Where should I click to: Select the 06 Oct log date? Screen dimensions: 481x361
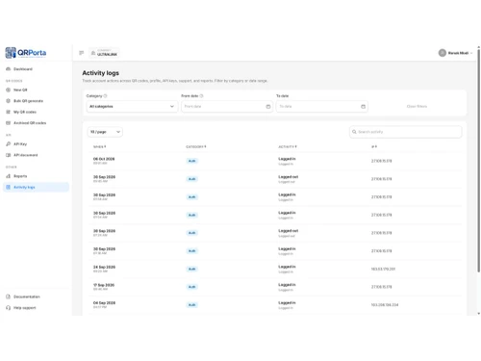point(104,159)
